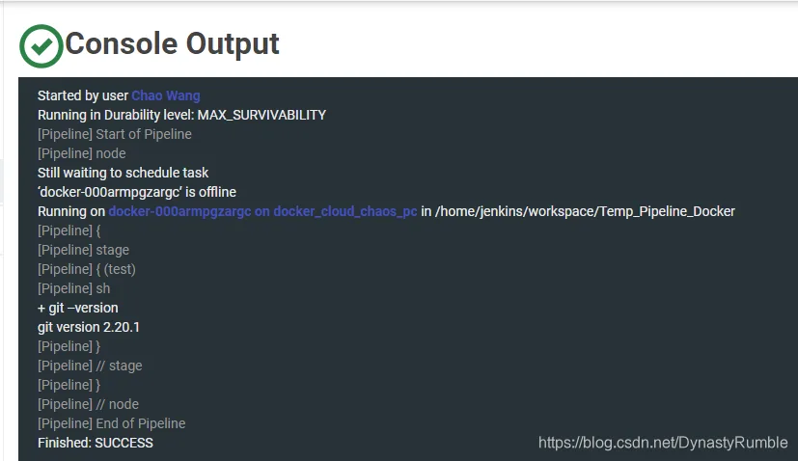Viewport: 798px width, 461px height.
Task: Click the Still waiting to schedule task line
Action: (x=124, y=173)
